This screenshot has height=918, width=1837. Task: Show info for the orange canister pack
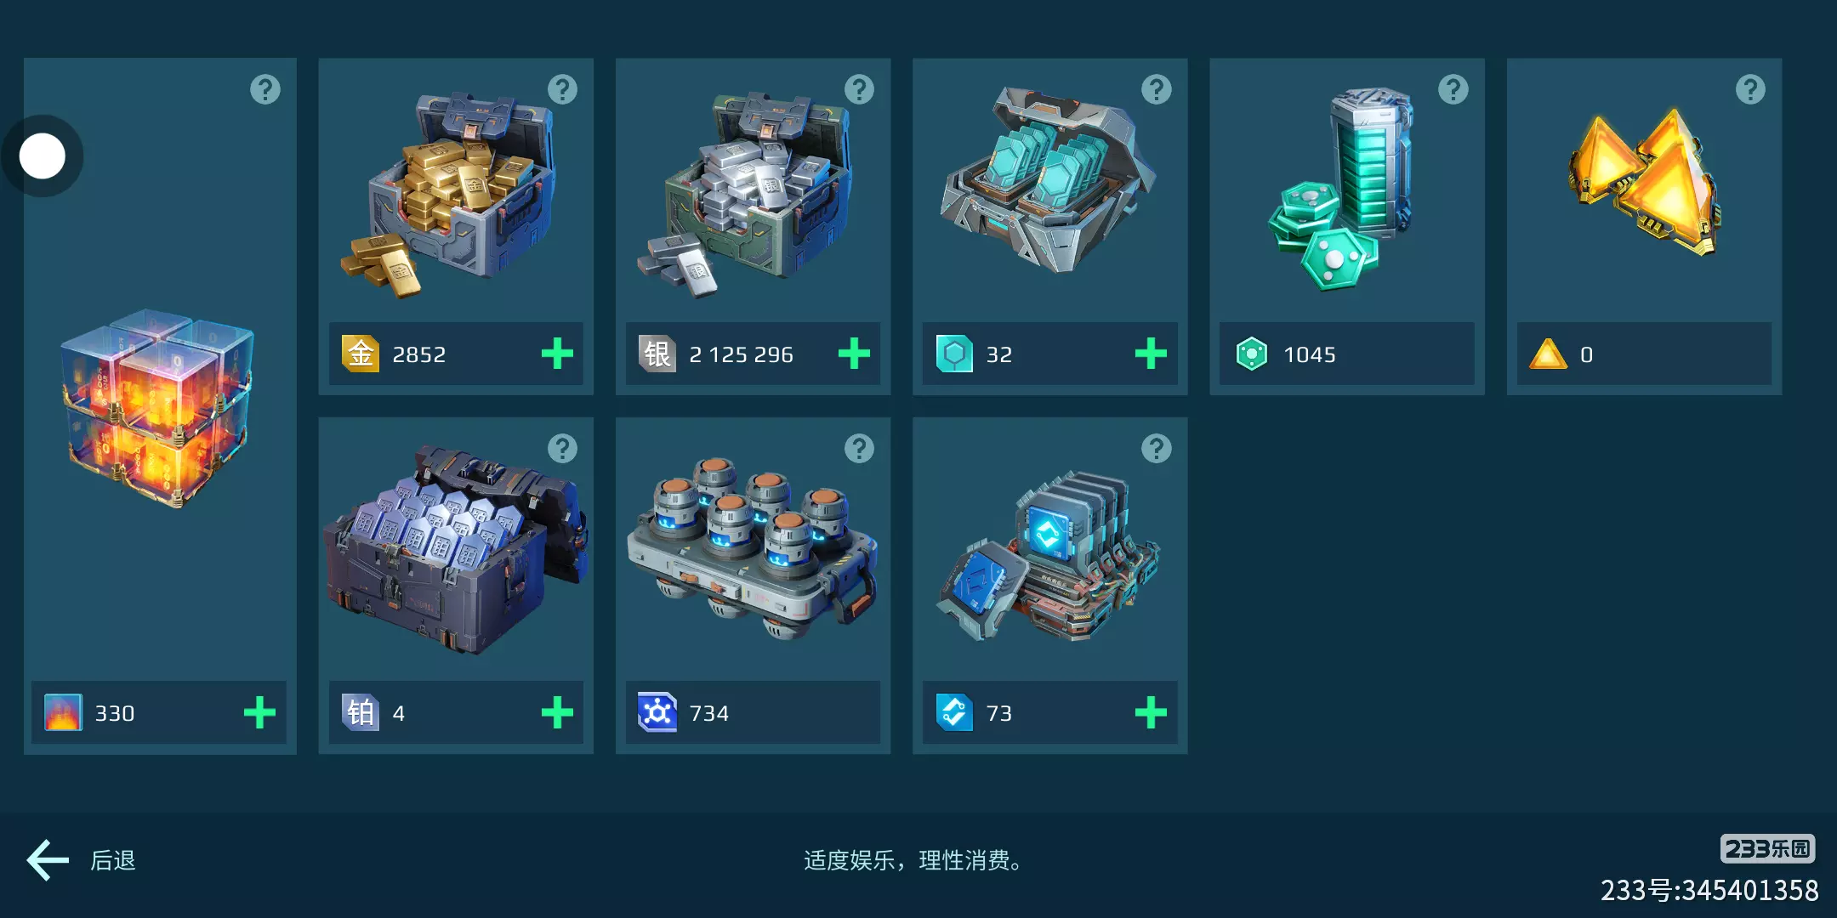(x=859, y=448)
